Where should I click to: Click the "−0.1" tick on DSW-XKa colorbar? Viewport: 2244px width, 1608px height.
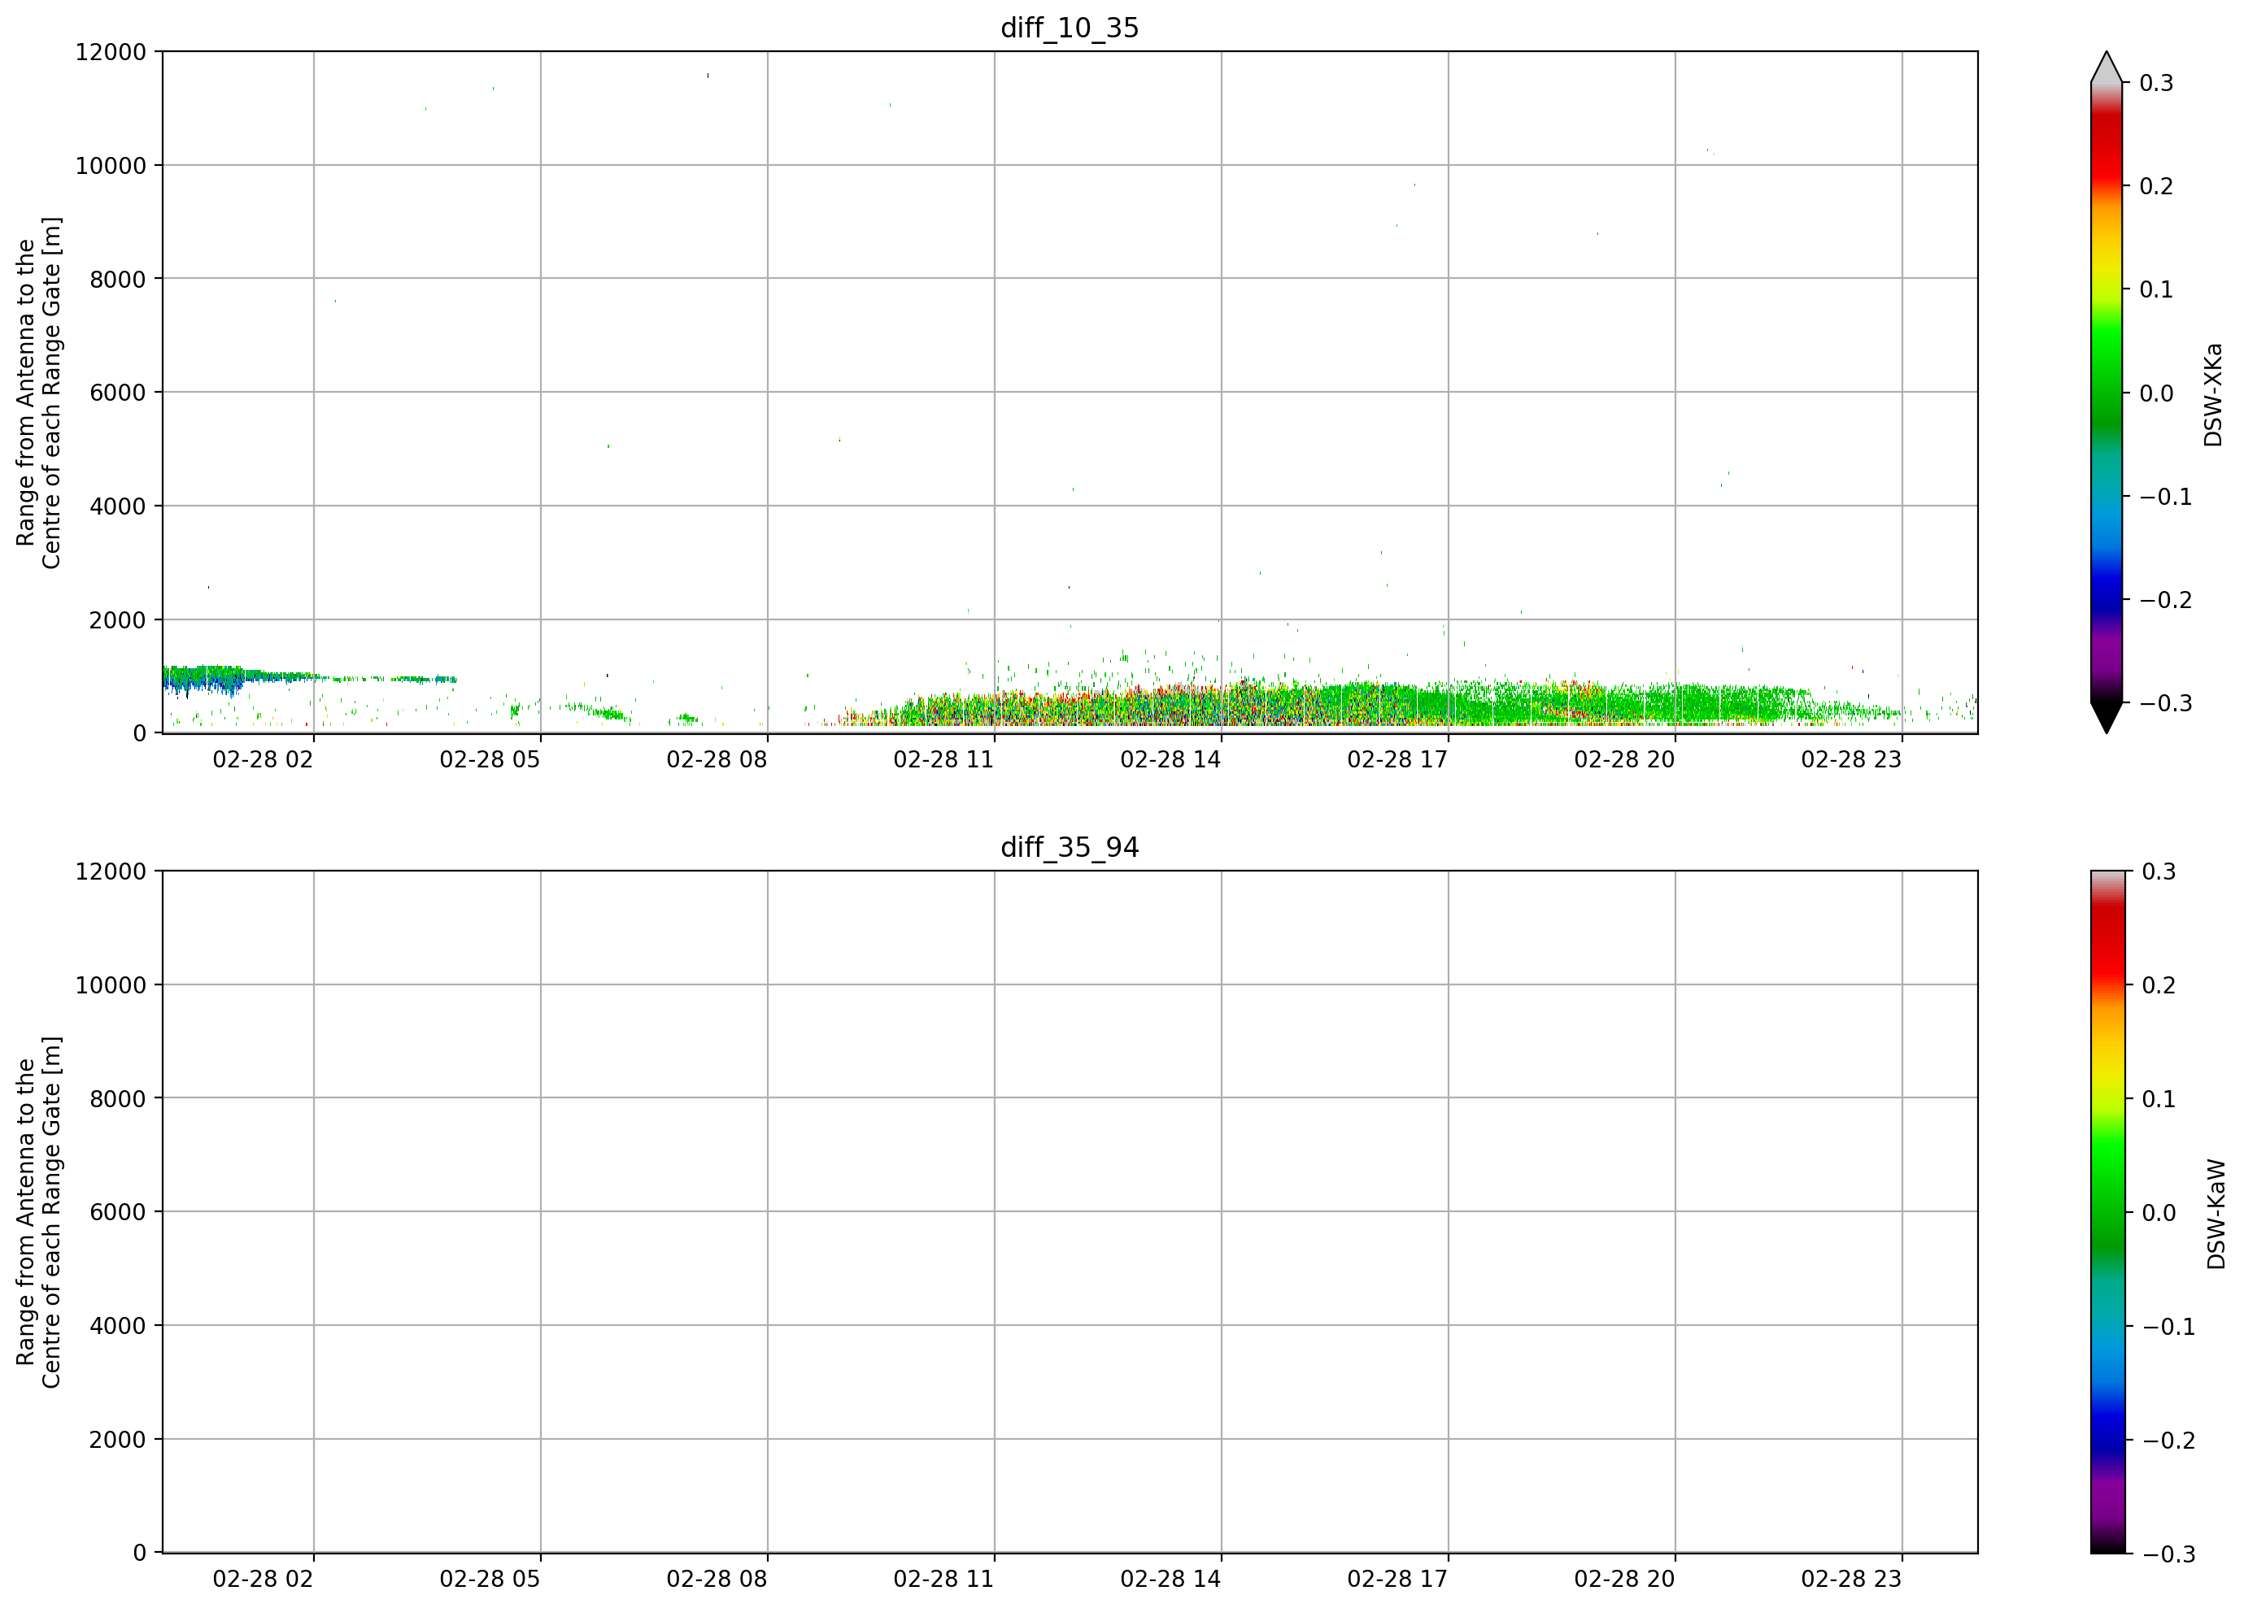click(x=2166, y=497)
